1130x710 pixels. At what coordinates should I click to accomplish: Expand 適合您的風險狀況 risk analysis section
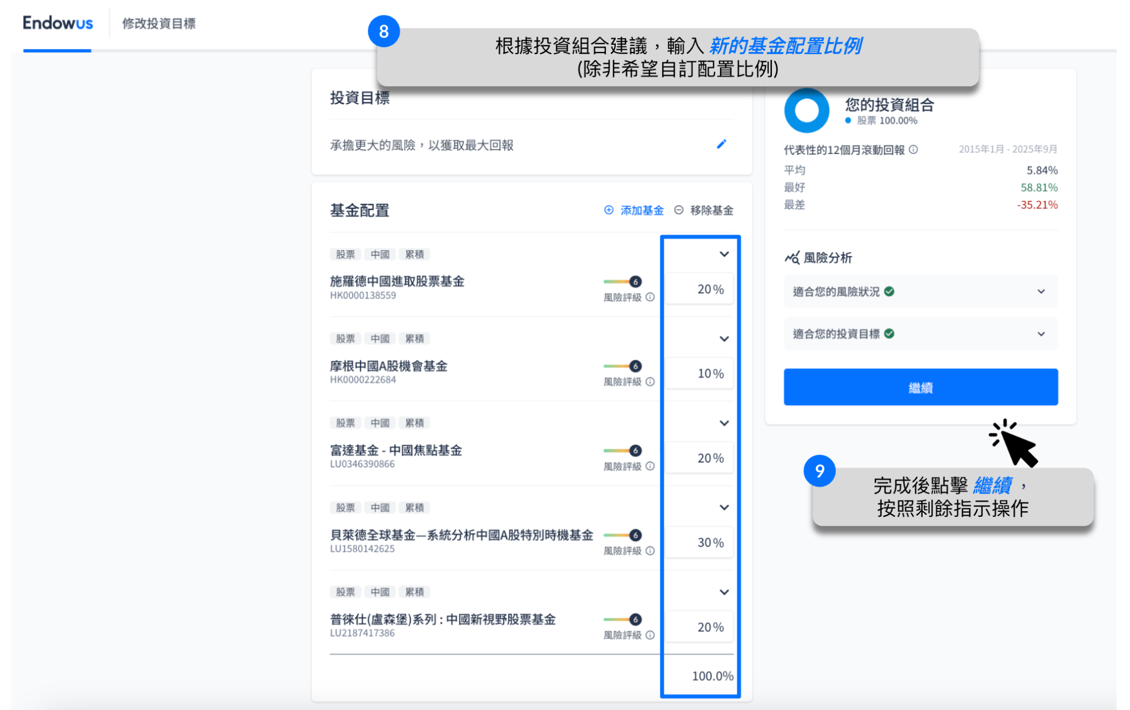1041,292
